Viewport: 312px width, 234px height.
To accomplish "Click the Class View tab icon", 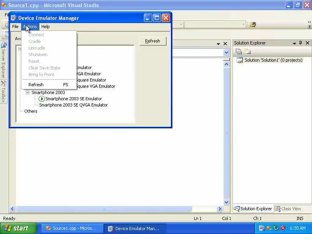I will tap(277, 209).
